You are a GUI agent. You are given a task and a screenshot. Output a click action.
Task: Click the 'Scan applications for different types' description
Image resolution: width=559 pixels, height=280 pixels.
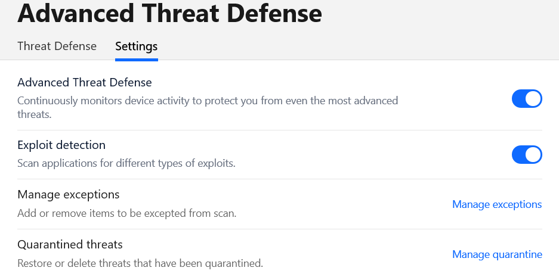[x=126, y=163]
